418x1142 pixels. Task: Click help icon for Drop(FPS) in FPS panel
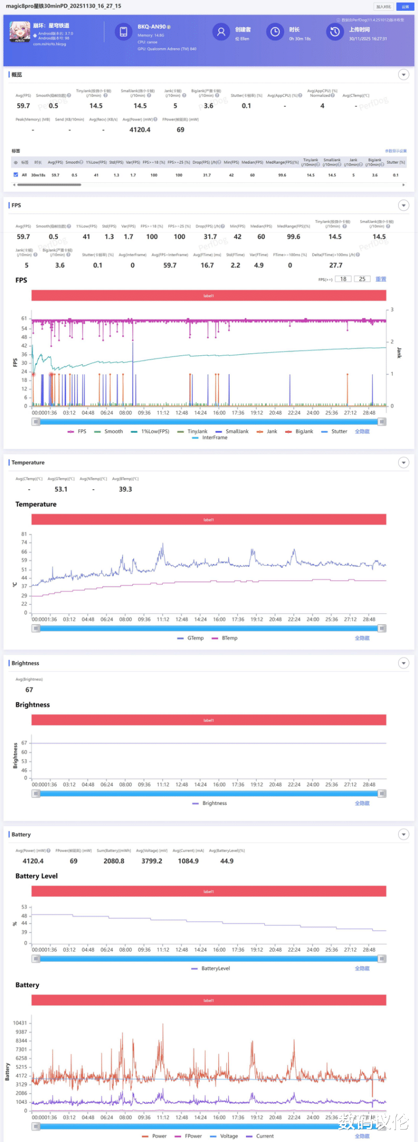[x=223, y=226]
